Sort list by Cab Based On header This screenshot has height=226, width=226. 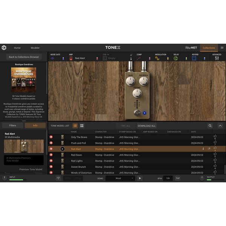point(174,132)
